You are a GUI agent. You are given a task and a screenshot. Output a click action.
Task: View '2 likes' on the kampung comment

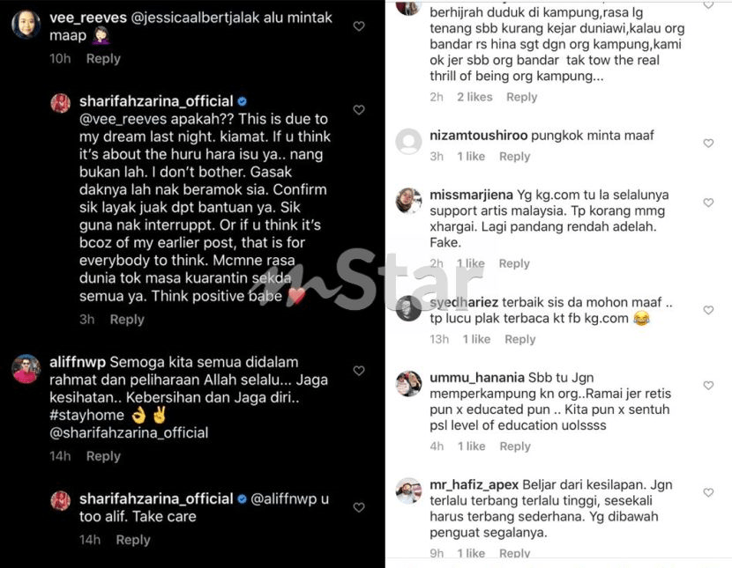click(474, 97)
